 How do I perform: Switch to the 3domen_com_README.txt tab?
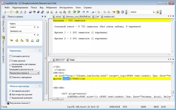click(77, 17)
